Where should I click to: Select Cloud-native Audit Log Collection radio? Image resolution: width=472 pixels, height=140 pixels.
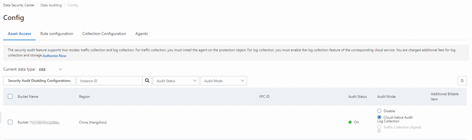click(x=379, y=117)
